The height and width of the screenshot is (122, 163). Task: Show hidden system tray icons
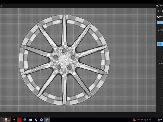pyautogui.click(x=156, y=120)
